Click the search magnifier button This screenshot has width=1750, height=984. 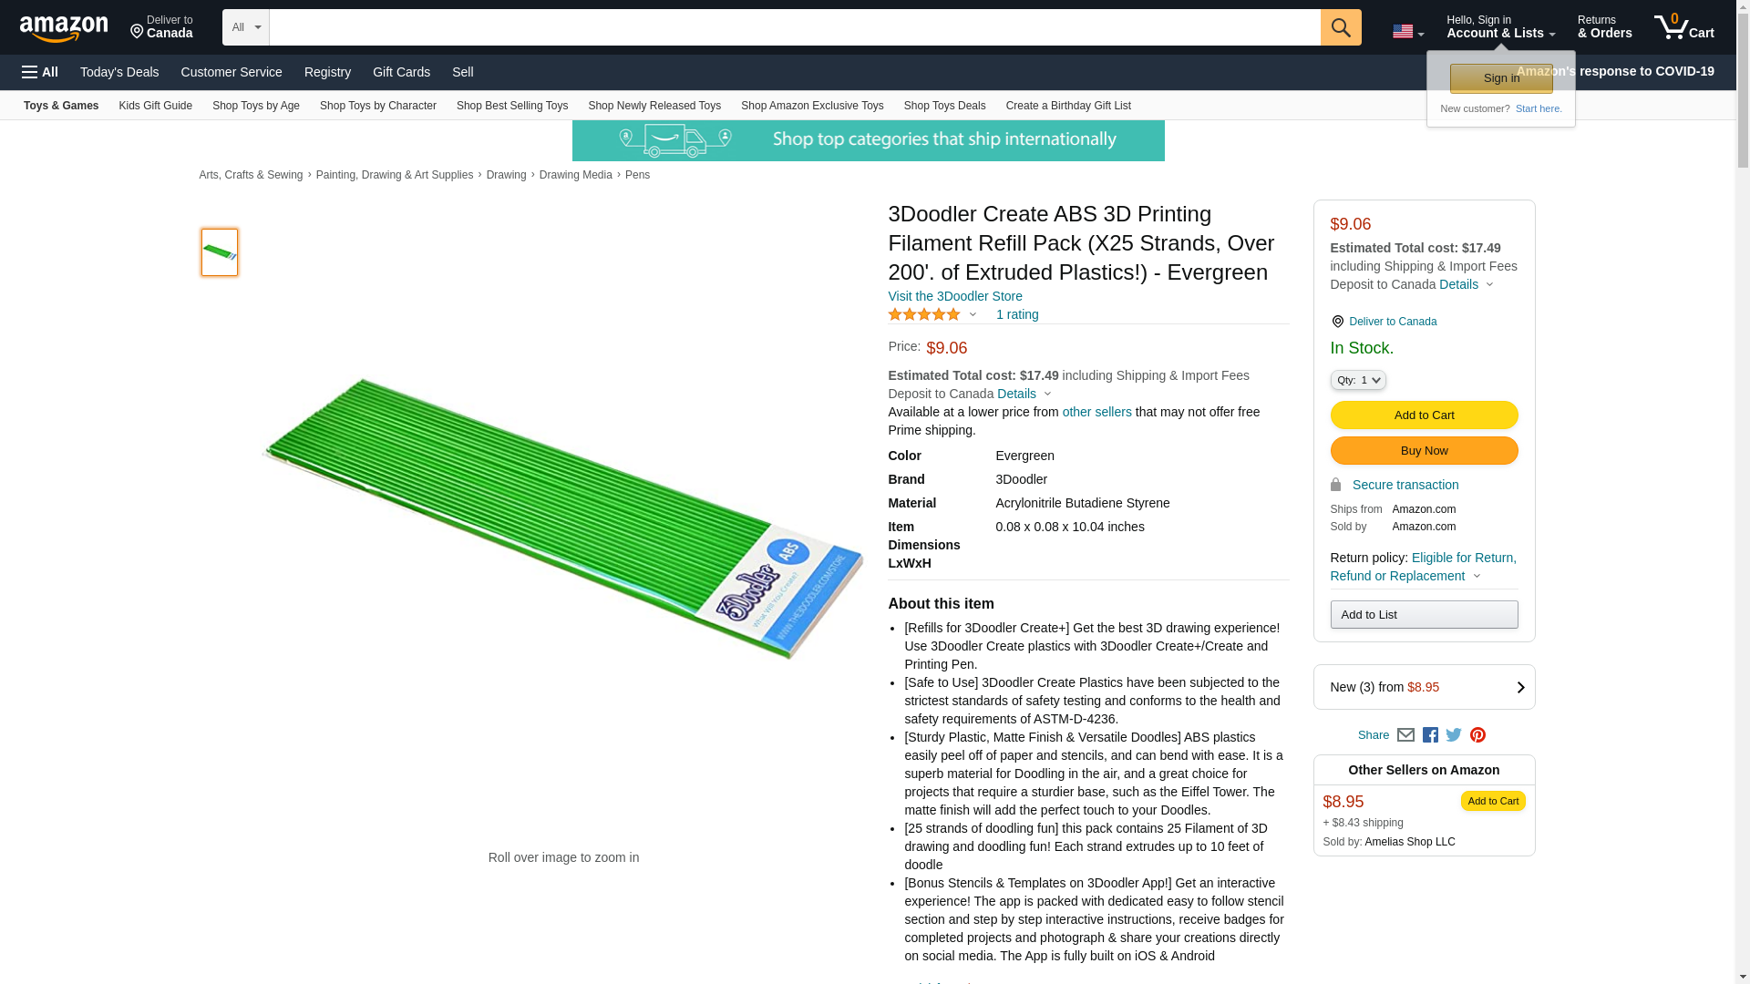pyautogui.click(x=1340, y=27)
